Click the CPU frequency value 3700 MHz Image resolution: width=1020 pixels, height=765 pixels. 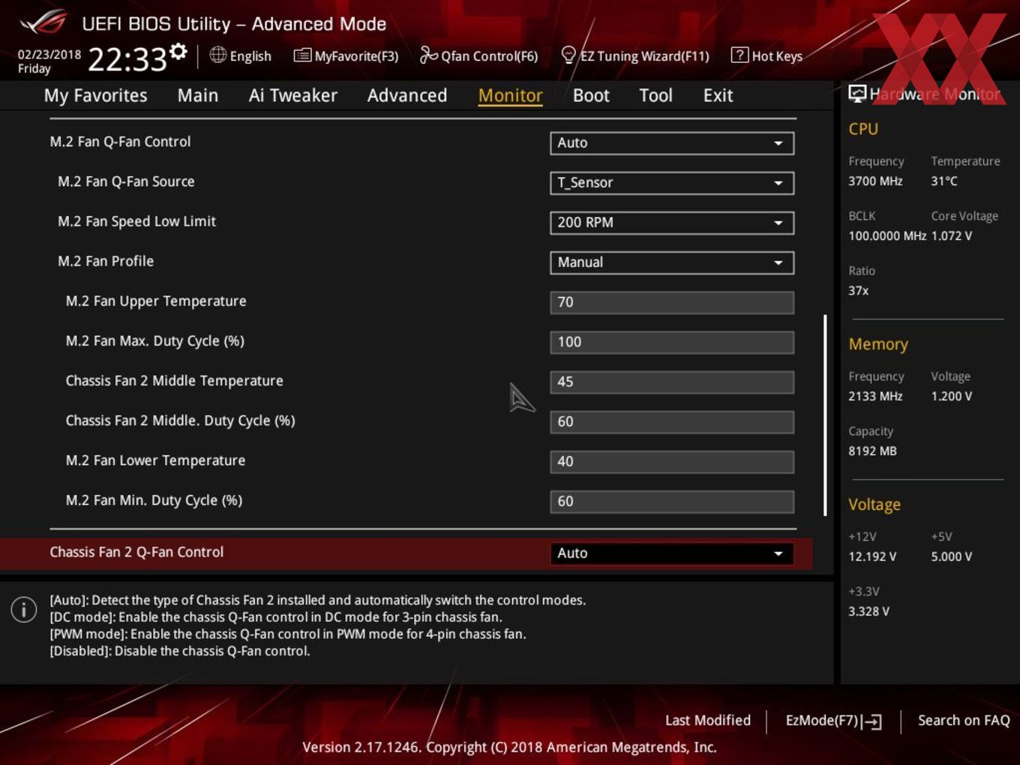click(875, 181)
